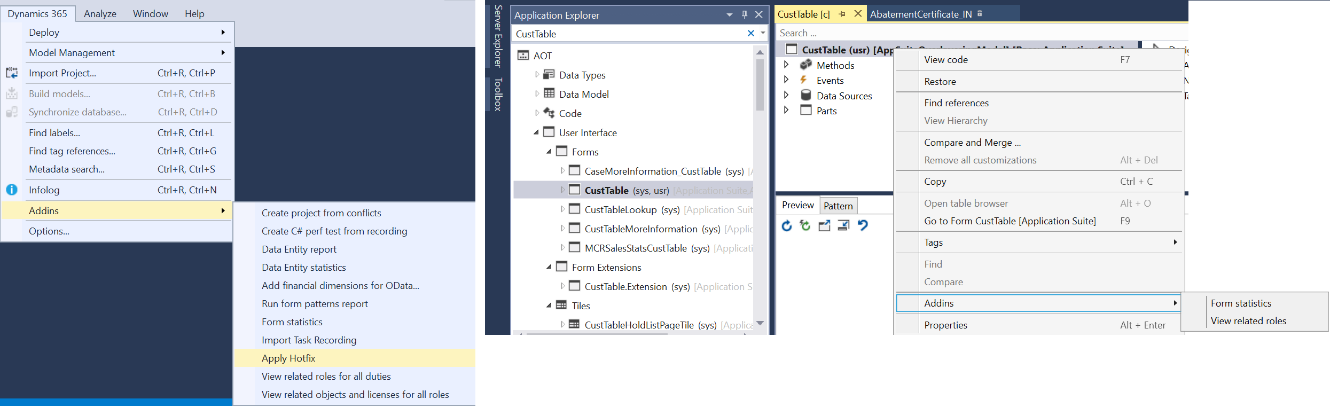Expand the Events node in designer
The image size is (1330, 407).
click(786, 80)
